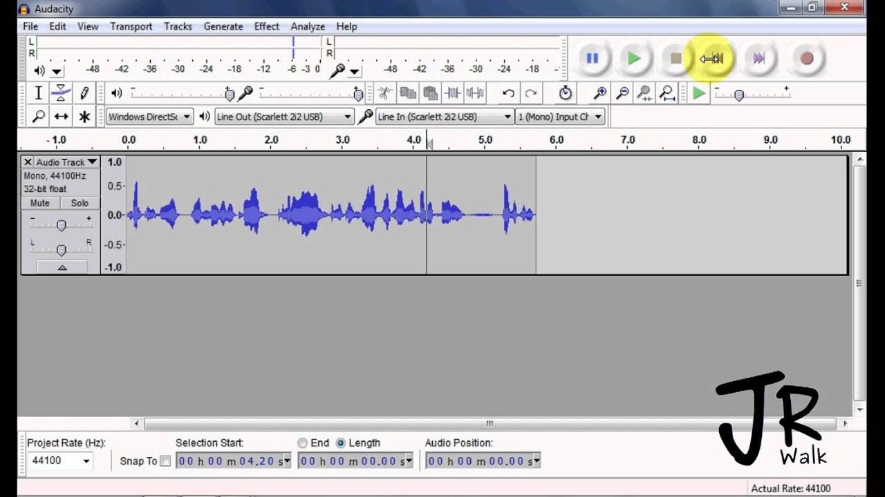885x497 pixels.
Task: Open the Edit menu
Action: tap(57, 26)
